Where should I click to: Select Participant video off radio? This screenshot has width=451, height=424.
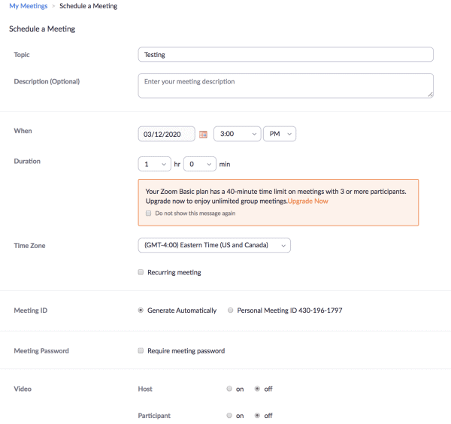point(257,416)
